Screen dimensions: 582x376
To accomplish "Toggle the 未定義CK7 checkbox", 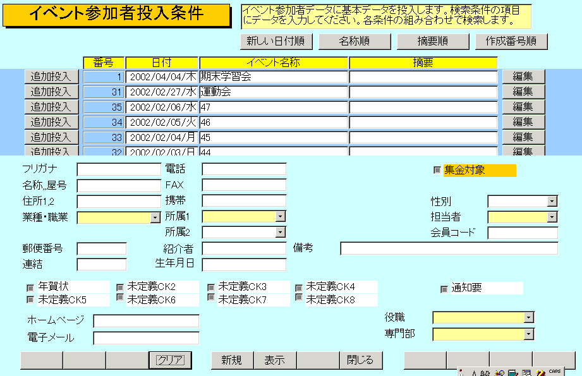I will click(x=211, y=297).
